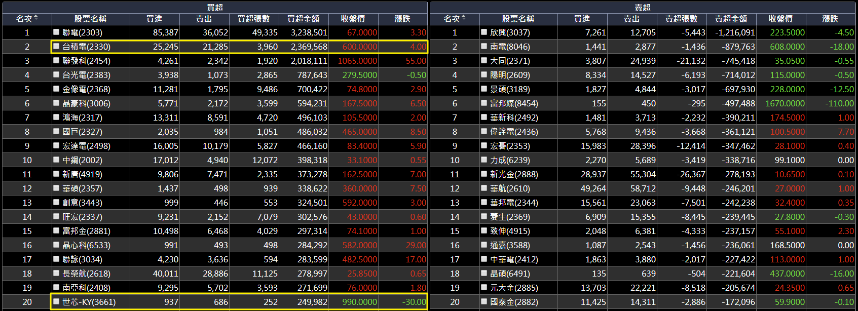Click 買進 header in the 買超 table
This screenshot has height=311, width=858.
pos(154,19)
